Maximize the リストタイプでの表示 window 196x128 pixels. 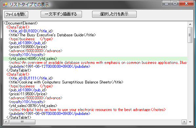175,3
